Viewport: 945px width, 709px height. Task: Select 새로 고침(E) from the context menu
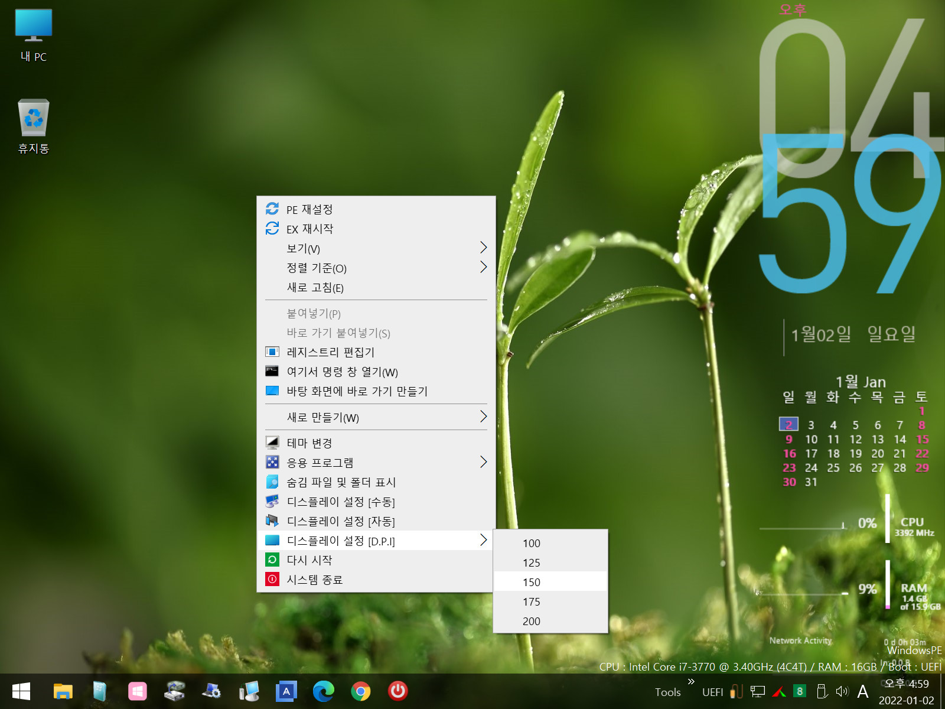(376, 288)
